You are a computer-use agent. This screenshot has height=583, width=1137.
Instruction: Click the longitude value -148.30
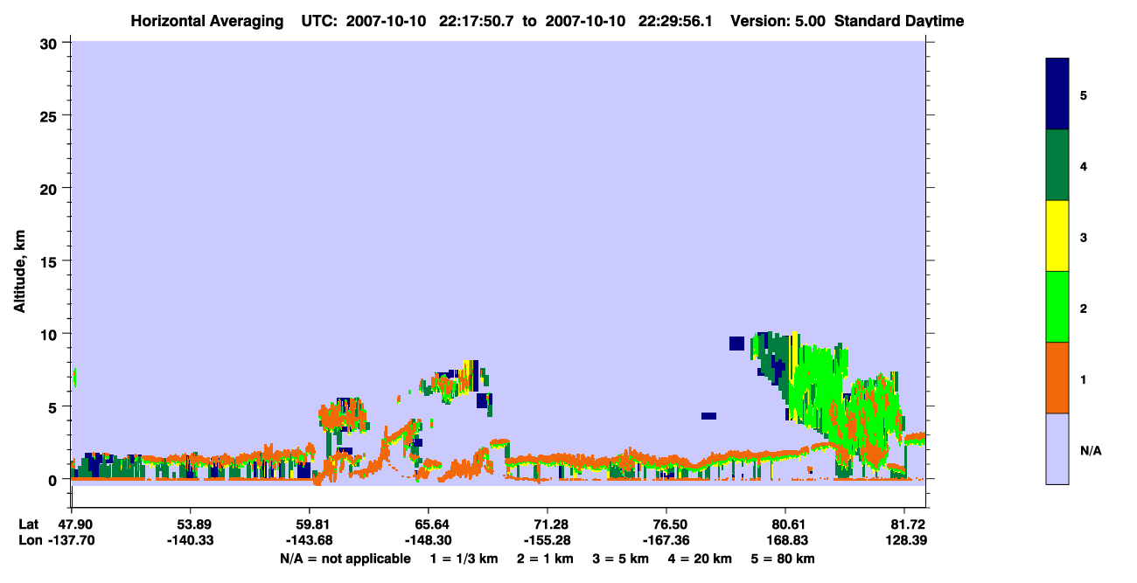429,541
